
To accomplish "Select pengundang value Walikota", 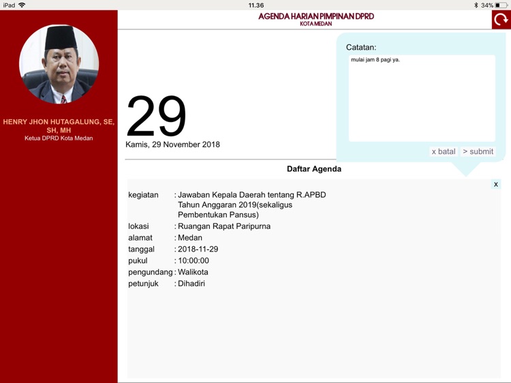I will [x=193, y=272].
